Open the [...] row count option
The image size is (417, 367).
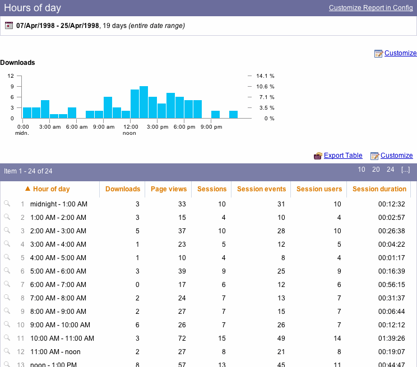405,170
